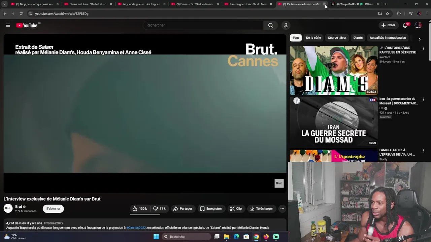The height and width of the screenshot is (242, 431).
Task: Select the Diam's filter chip
Action: click(358, 38)
